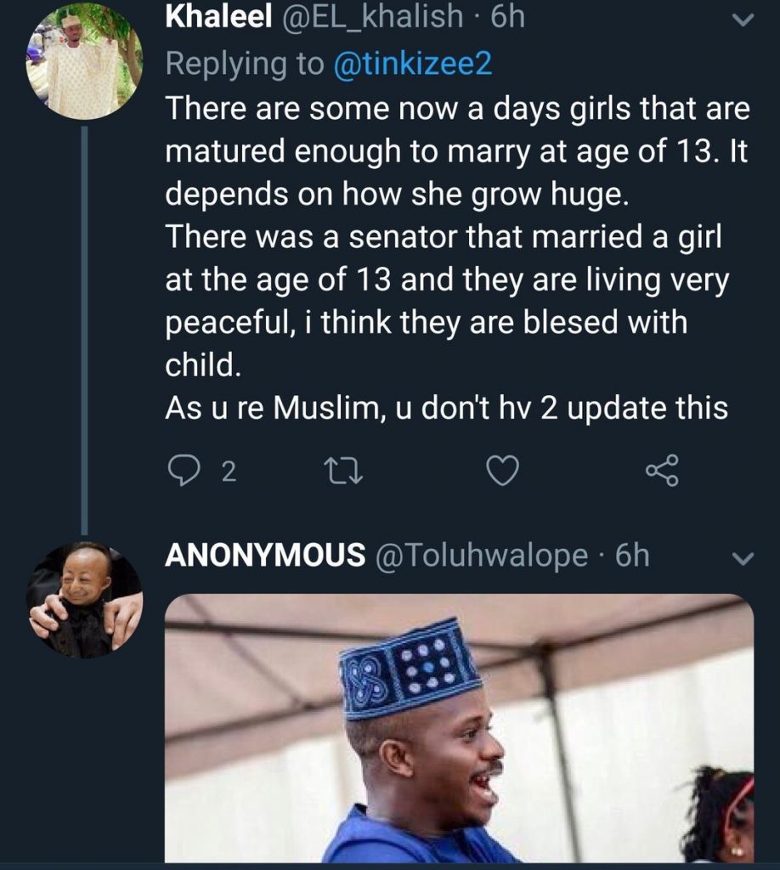Tap the reply speech bubble icon
This screenshot has height=870, width=780.
[x=183, y=472]
